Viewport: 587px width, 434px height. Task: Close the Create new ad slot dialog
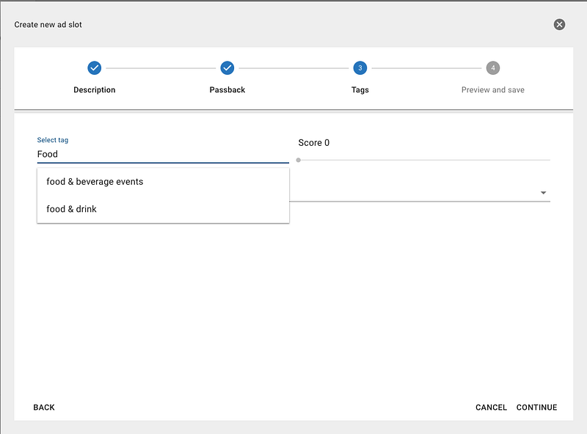559,25
